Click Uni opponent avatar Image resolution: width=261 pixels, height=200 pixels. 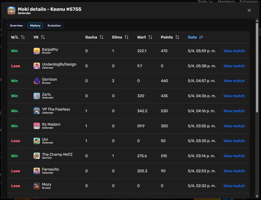[x=36, y=141]
